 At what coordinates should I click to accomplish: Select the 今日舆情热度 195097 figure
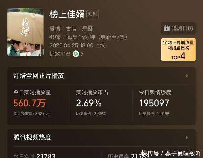(154, 103)
